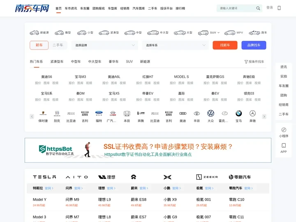
Task: Open 团购报名 in top navigation
Action: (x=99, y=8)
